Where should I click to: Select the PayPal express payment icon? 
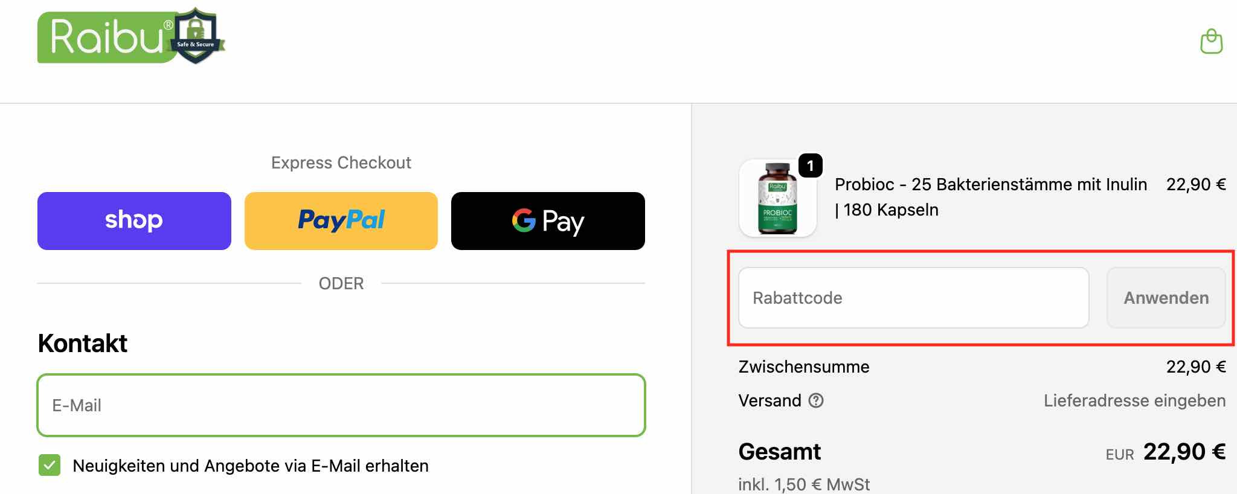coord(341,220)
